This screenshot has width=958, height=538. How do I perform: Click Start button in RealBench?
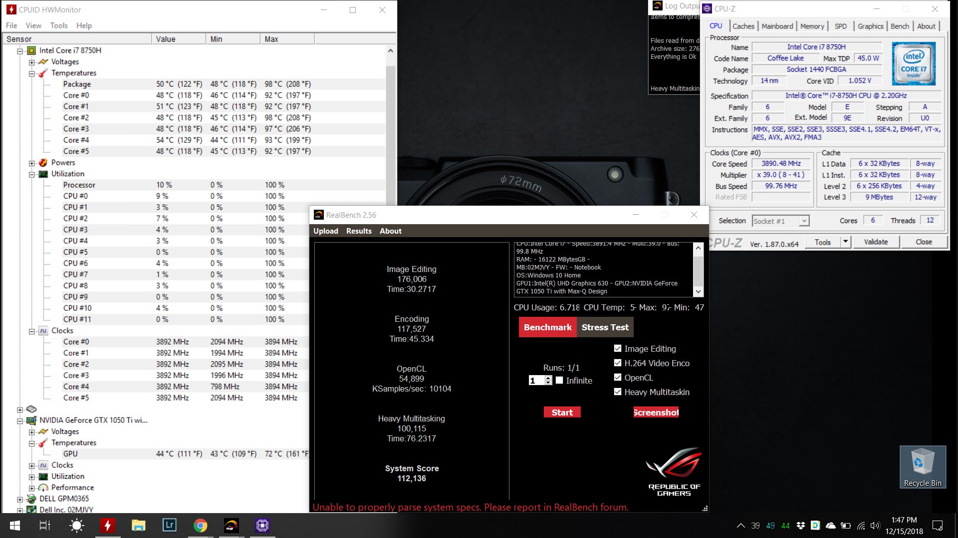coord(562,412)
